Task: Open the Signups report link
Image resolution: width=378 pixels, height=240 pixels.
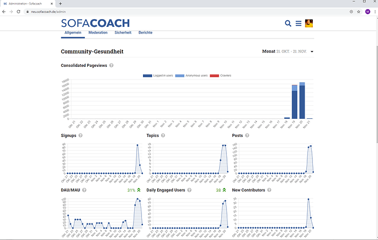Action: tap(69, 135)
